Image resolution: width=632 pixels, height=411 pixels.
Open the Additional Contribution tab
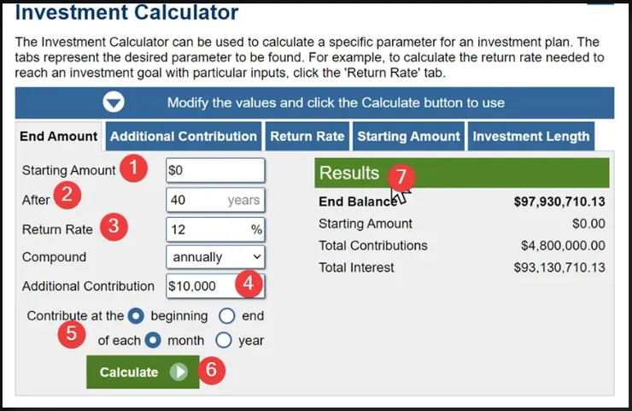[184, 136]
